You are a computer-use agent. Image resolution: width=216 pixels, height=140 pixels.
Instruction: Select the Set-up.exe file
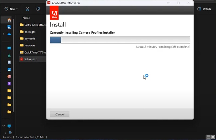[x=30, y=59]
